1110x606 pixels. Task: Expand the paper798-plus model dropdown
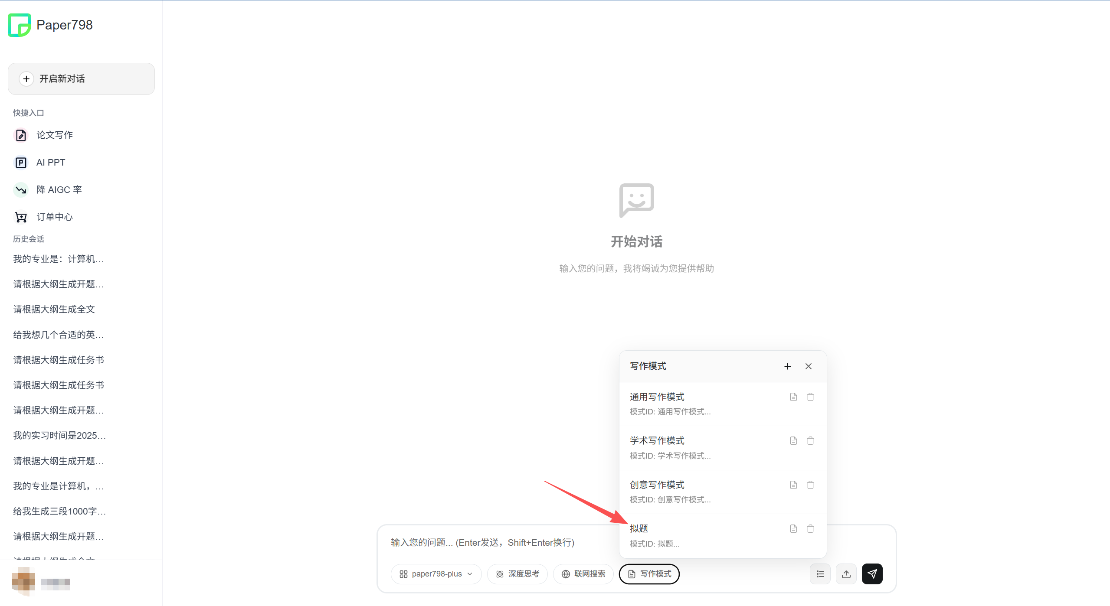click(x=436, y=574)
